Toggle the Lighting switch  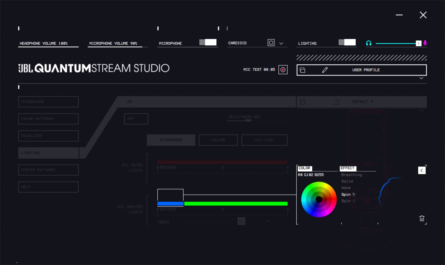tap(347, 42)
